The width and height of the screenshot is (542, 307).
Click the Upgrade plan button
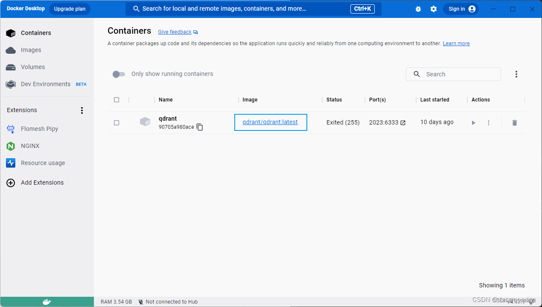(x=70, y=9)
